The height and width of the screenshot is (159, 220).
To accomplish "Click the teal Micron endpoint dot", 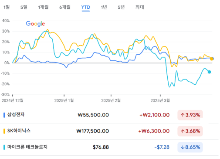I will (209, 72).
